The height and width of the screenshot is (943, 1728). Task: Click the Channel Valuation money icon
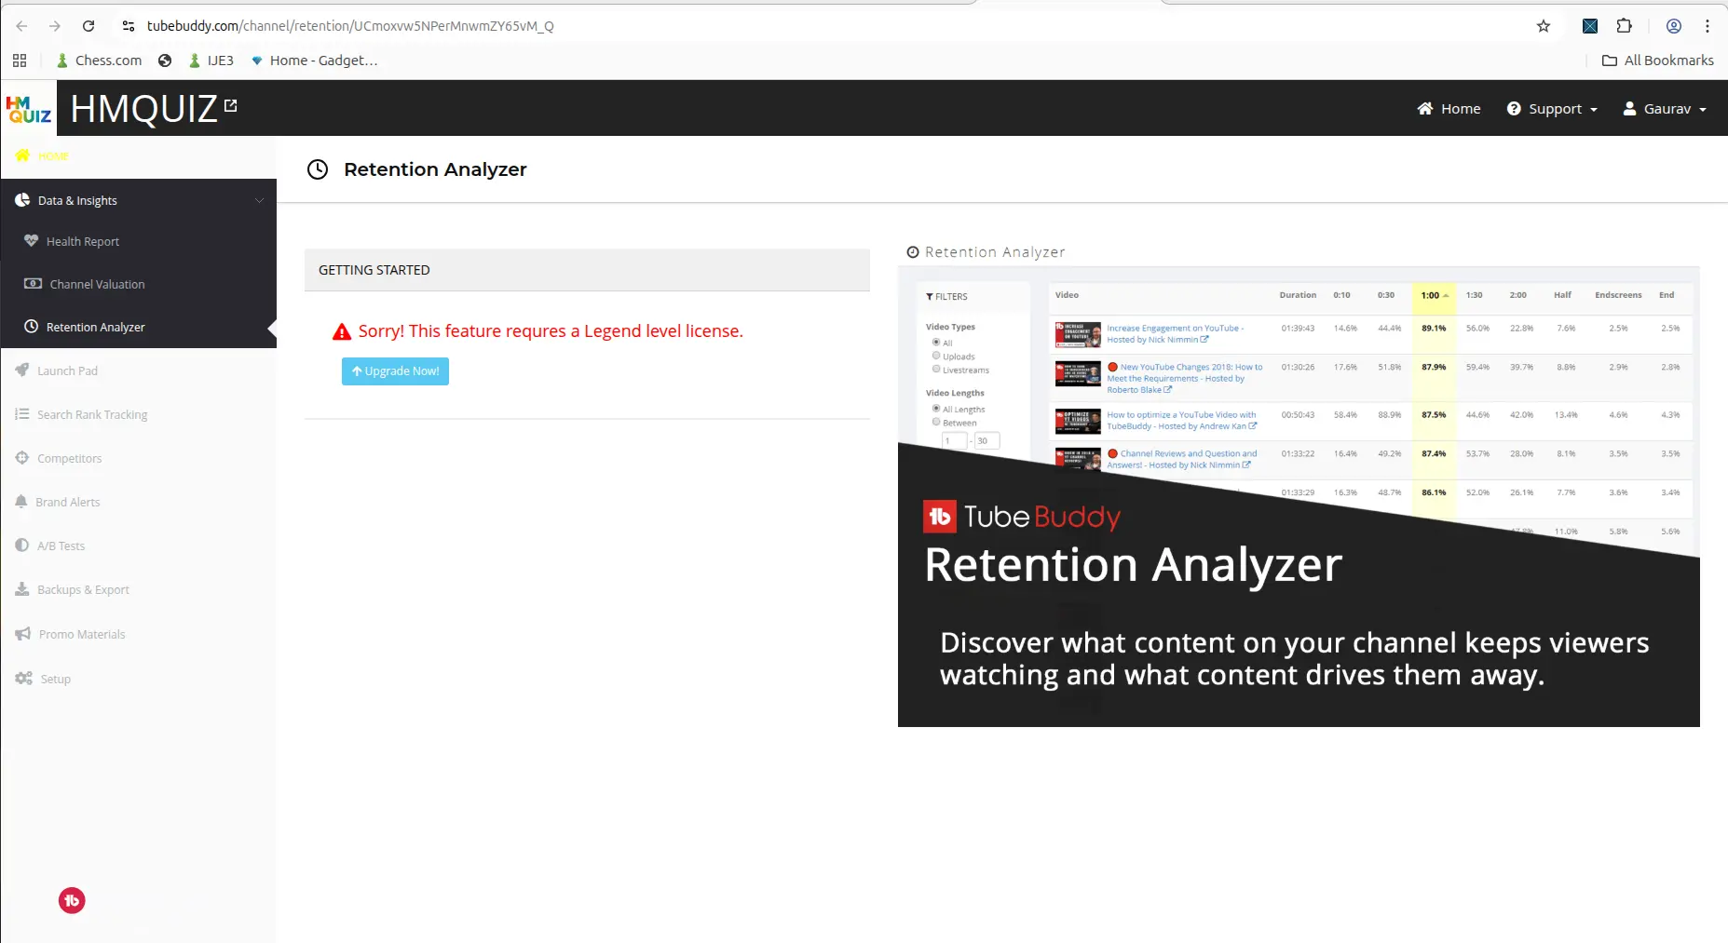click(x=33, y=284)
